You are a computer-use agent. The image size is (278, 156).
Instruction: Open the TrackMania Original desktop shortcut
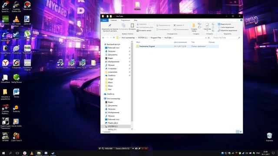(27, 65)
